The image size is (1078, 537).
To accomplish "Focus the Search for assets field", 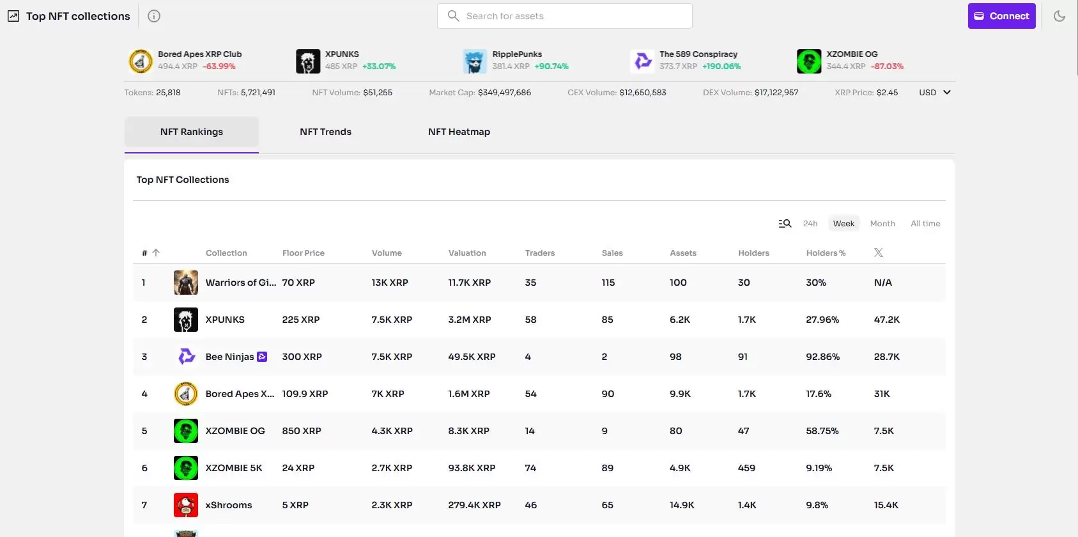I will click(x=565, y=16).
